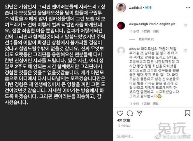
Task: Open ohvxse's gray default avatar
Action: pos(121,50)
